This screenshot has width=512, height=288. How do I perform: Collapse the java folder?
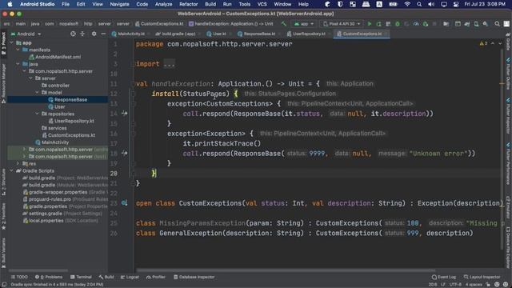(18, 64)
